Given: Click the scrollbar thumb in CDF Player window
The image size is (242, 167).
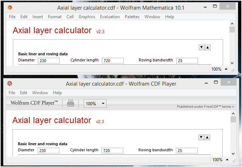Looking at the screenshot, I should tap(233, 120).
